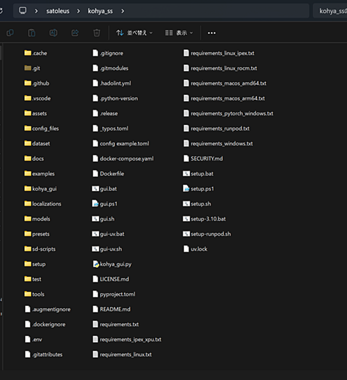Select the file docker-compose.yaml
The image size is (347, 380).
coord(123,158)
